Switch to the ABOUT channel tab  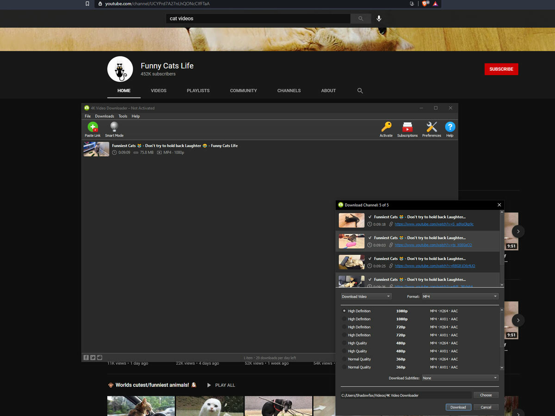click(328, 91)
